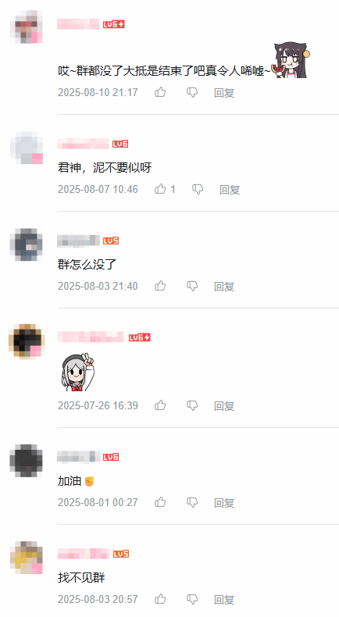The width and height of the screenshot is (339, 617).
Task: Like the comment dated 2025-08-10 21:17
Action: pos(160,92)
